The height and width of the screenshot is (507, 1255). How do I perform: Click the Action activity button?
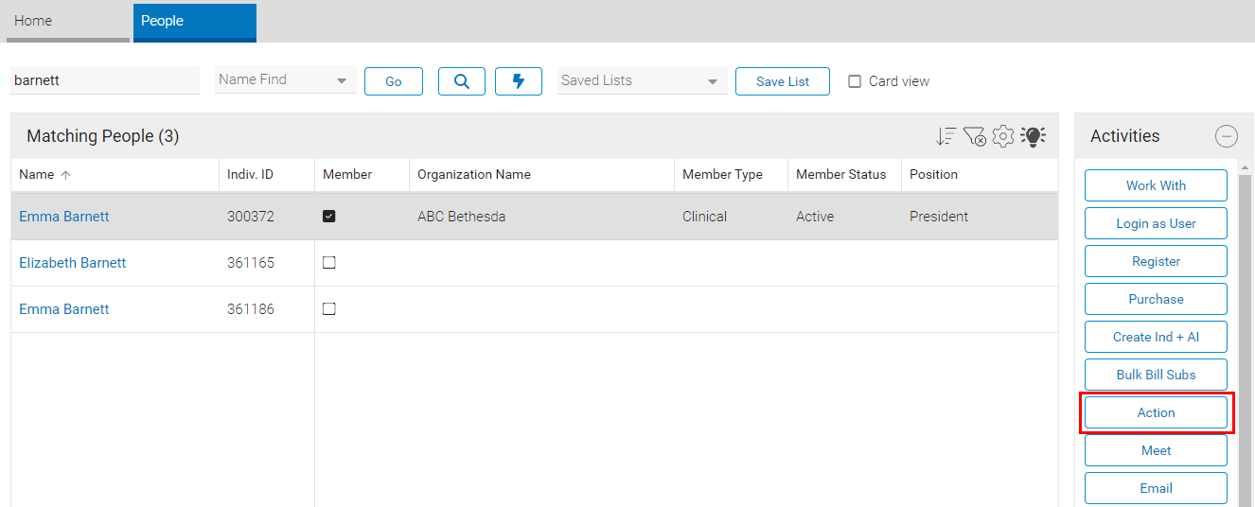coord(1156,412)
